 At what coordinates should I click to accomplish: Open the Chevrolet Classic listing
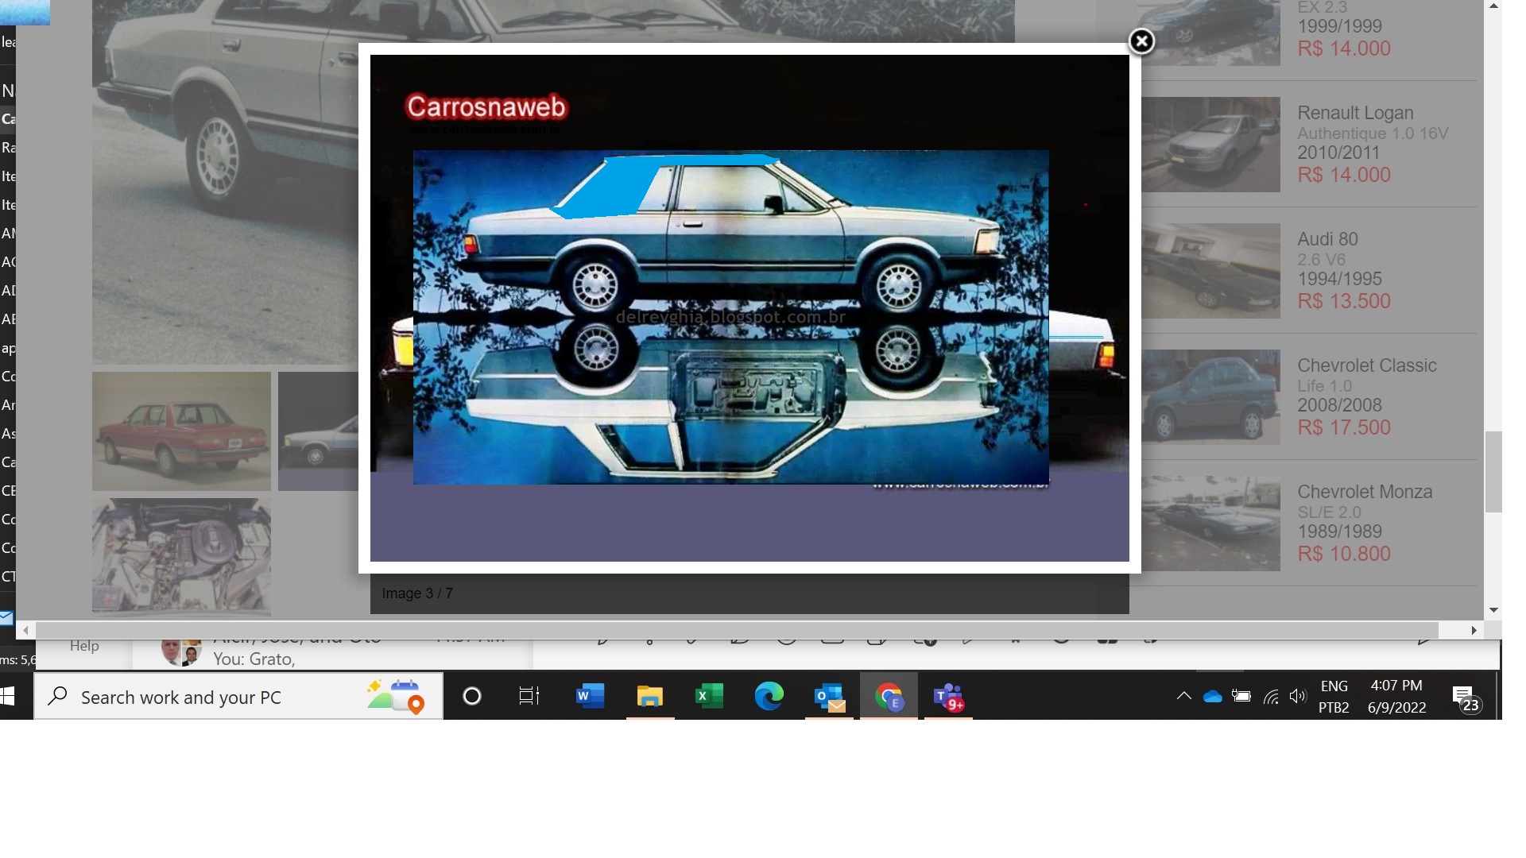coord(1367,365)
